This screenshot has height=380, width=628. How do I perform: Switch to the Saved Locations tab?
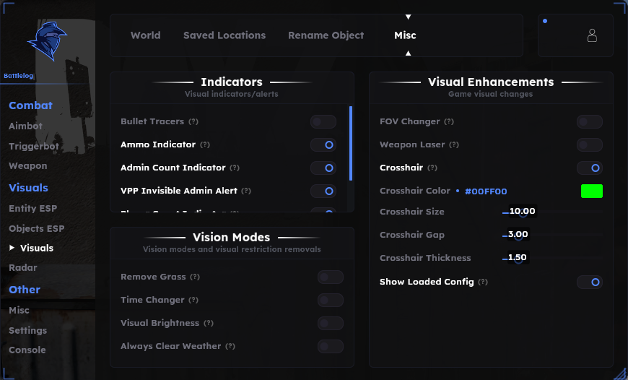pos(224,35)
